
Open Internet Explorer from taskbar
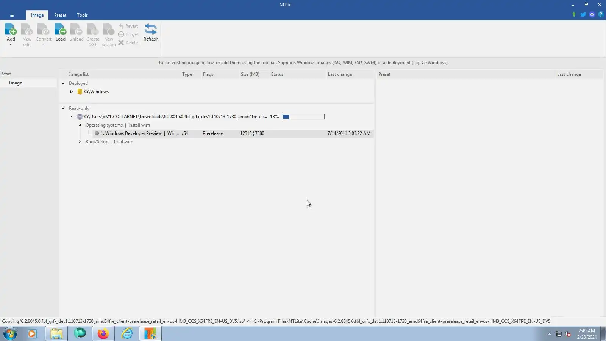pos(127,334)
